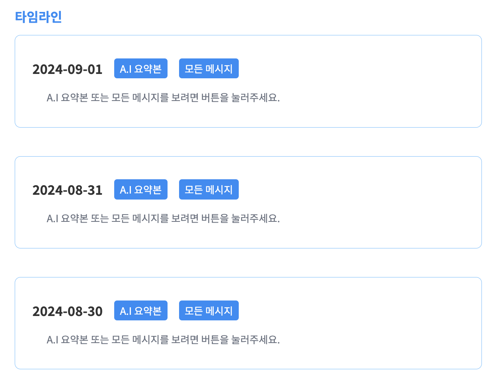The height and width of the screenshot is (380, 499).
Task: Open A.I 요약본 for 2024-08-30
Action: tap(140, 310)
